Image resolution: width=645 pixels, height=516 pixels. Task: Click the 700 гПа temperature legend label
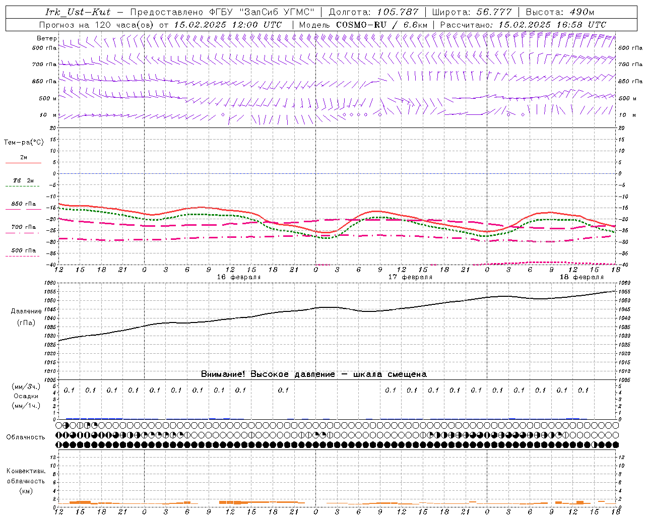(x=24, y=227)
